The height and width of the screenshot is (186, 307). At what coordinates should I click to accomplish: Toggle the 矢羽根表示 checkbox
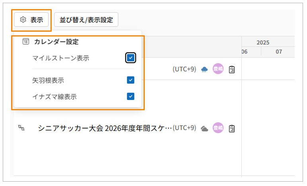tap(130, 80)
